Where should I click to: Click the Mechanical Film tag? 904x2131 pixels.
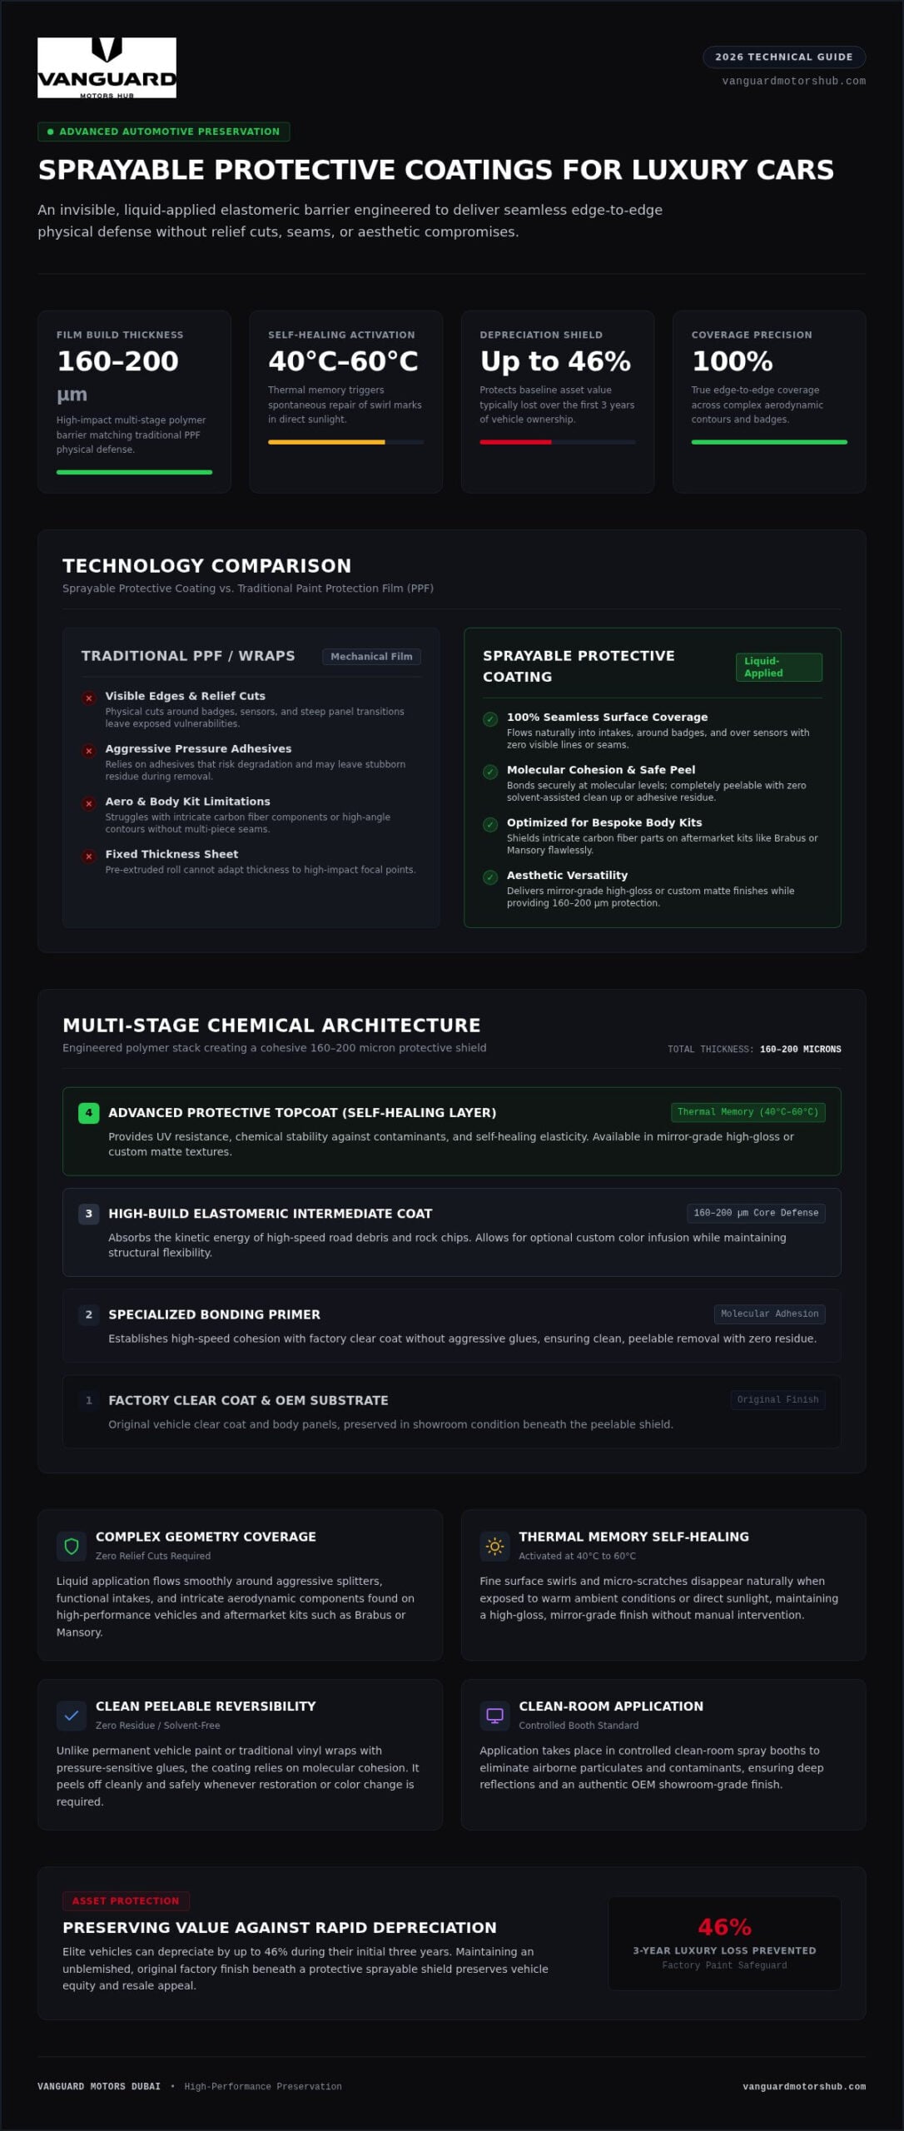click(371, 657)
